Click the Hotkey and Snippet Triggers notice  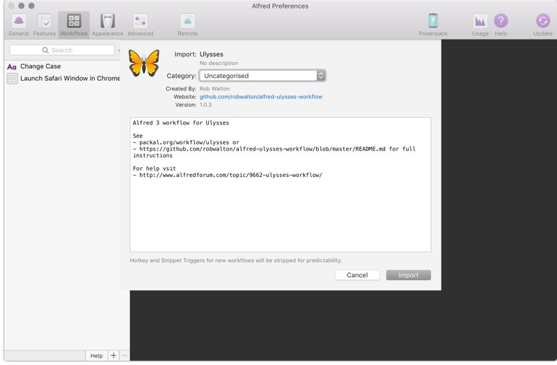click(x=236, y=261)
